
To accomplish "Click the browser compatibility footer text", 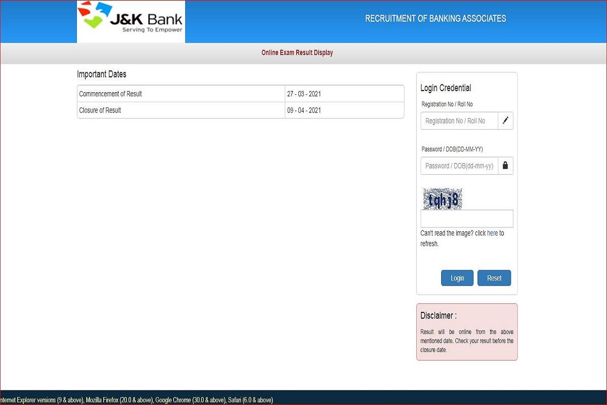I will (137, 400).
